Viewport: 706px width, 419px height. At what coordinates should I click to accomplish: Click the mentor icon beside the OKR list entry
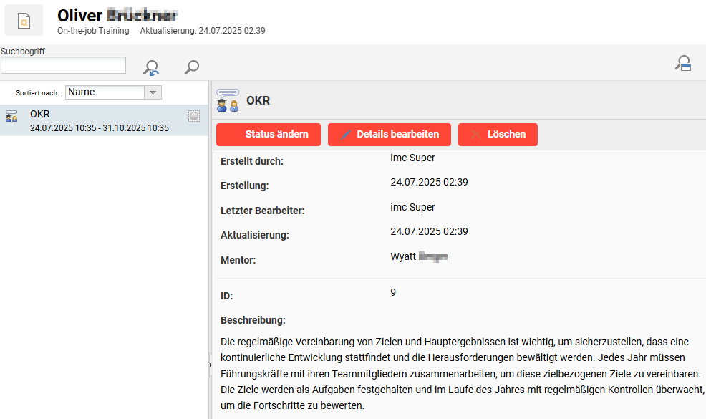(x=11, y=115)
